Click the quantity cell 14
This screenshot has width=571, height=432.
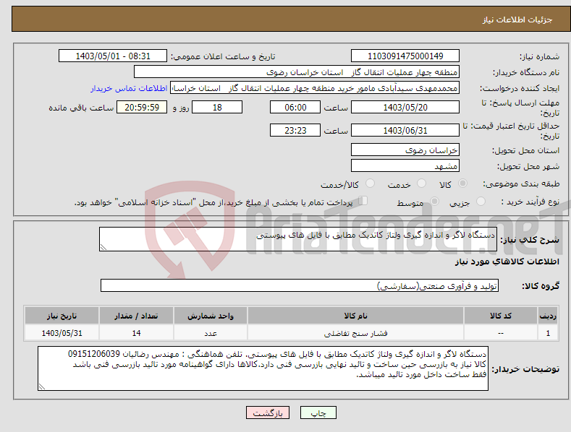point(136,333)
